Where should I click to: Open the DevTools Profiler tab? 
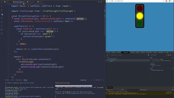[x=132, y=53]
